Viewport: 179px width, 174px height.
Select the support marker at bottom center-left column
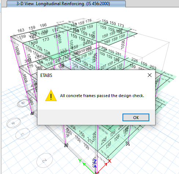66,145
